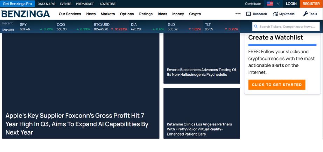
Task: Click the Tools text label
Action: [313, 14]
